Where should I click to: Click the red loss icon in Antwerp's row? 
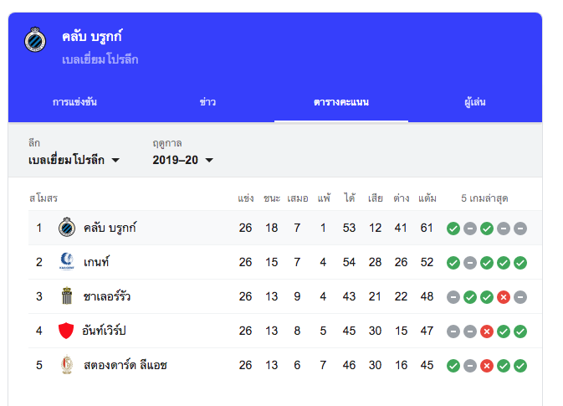coord(487,331)
